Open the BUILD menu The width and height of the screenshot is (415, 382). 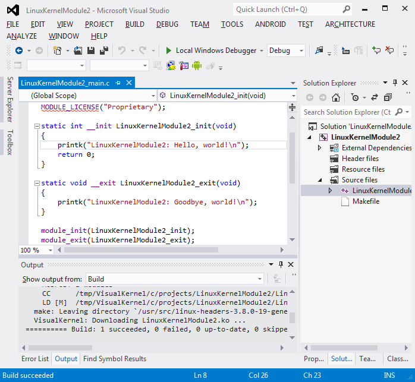135,24
